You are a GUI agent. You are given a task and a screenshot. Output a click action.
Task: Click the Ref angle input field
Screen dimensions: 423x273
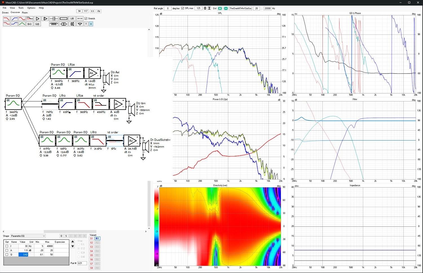tap(168, 8)
